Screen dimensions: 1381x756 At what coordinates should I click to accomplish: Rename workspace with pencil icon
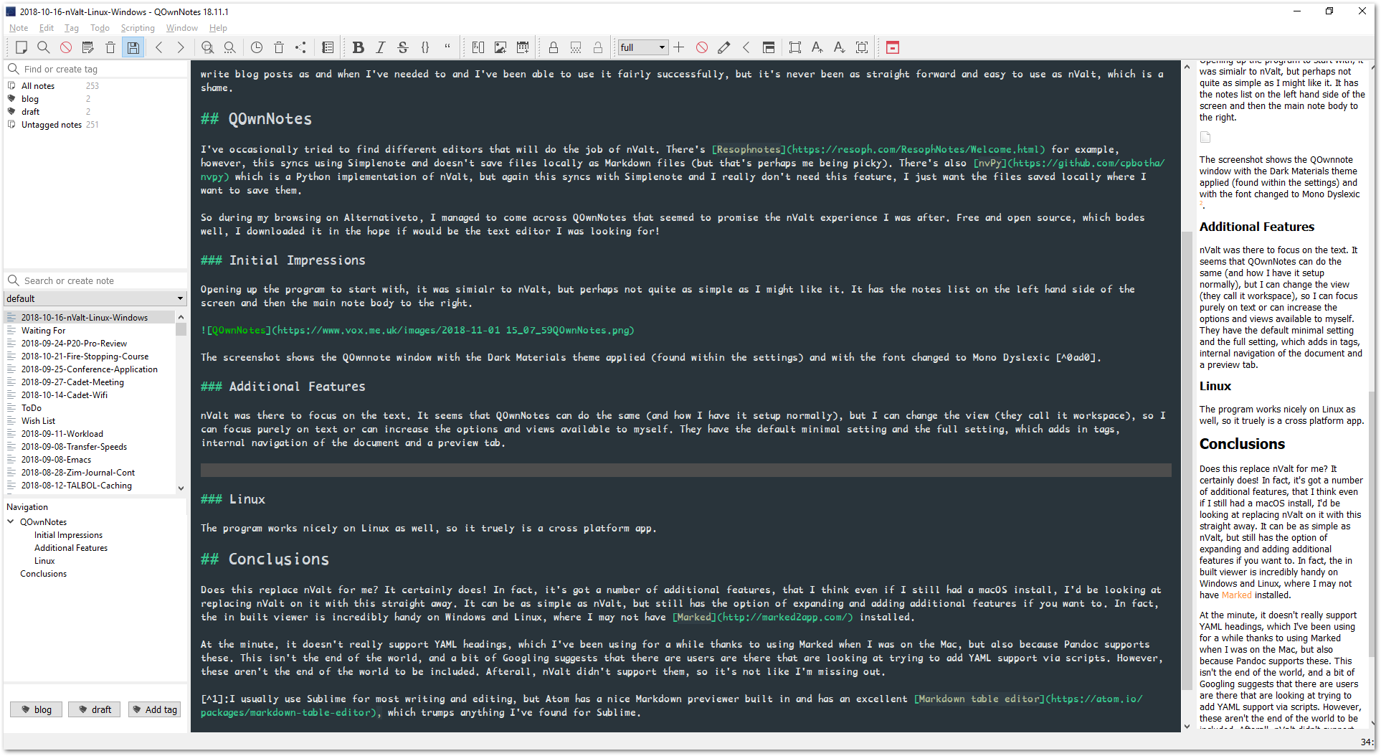(724, 47)
